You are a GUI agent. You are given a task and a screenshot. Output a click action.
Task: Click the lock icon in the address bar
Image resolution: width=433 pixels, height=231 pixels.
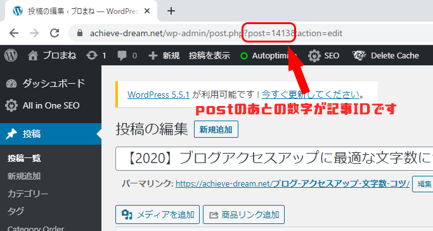80,33
